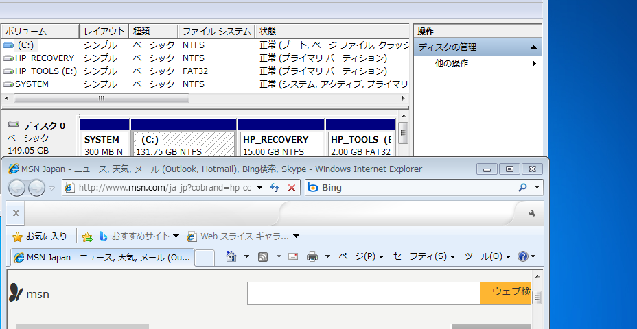The height and width of the screenshot is (329, 637).
Task: Click the Bing search box
Action: pyautogui.click(x=410, y=187)
